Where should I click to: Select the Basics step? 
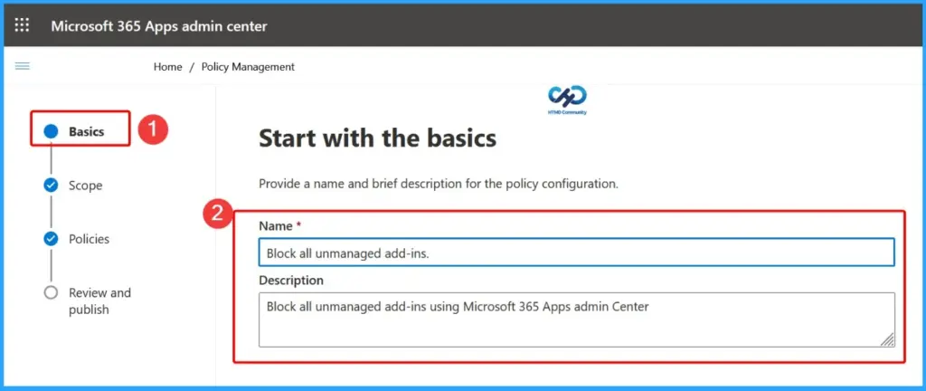(86, 132)
